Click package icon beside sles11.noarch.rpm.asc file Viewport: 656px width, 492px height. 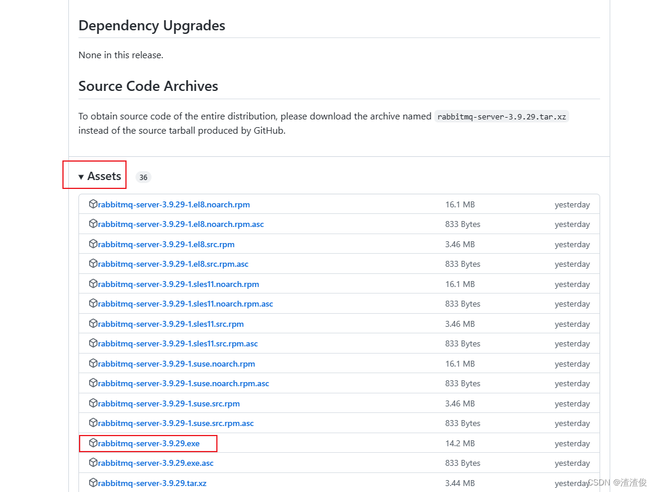pos(93,303)
